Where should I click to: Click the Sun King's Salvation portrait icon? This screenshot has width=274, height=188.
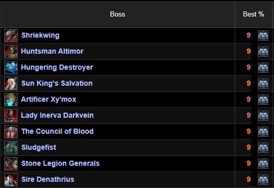tap(11, 84)
